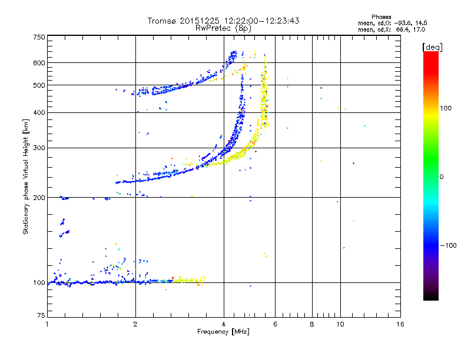Screen dimensions: 471x353
Task: Click the y-axis tick label "750"
Action: click(39, 37)
